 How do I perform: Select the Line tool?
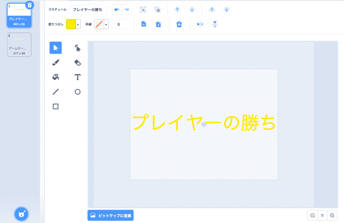coord(55,92)
